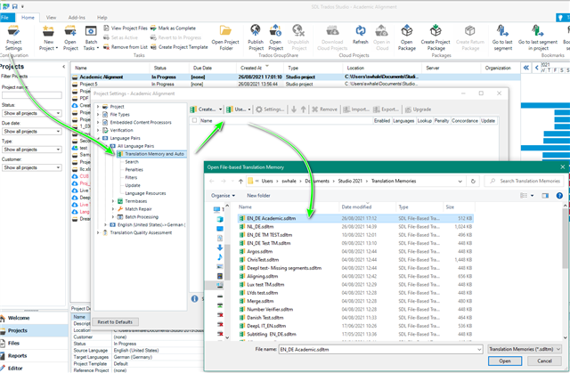Click the Open Package icon
Image resolution: width=570 pixels, height=373 pixels.
point(406,36)
